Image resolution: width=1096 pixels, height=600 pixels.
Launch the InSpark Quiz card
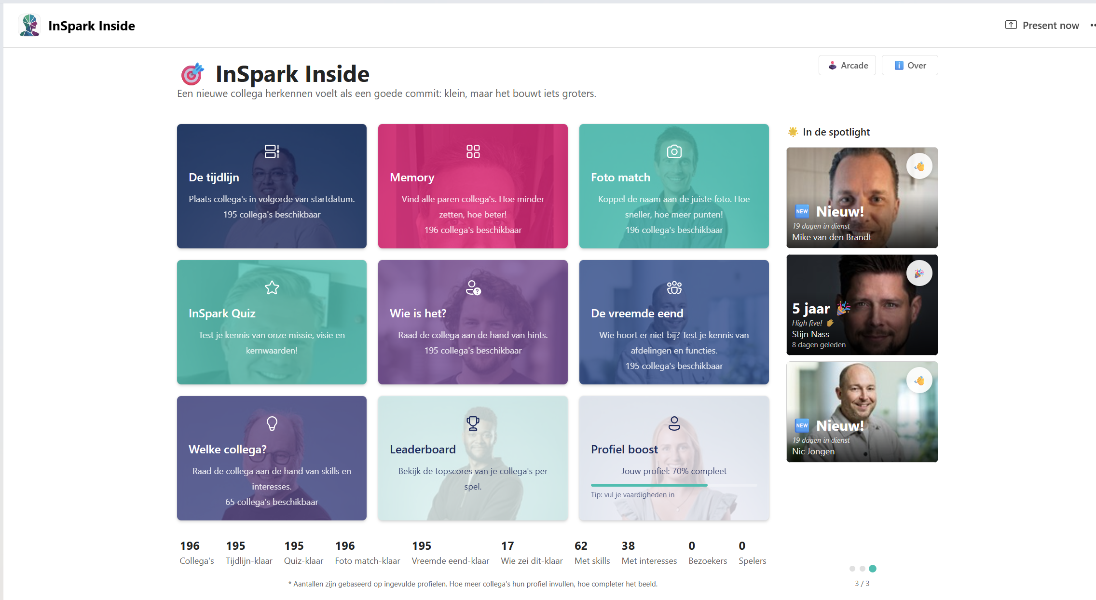(272, 322)
